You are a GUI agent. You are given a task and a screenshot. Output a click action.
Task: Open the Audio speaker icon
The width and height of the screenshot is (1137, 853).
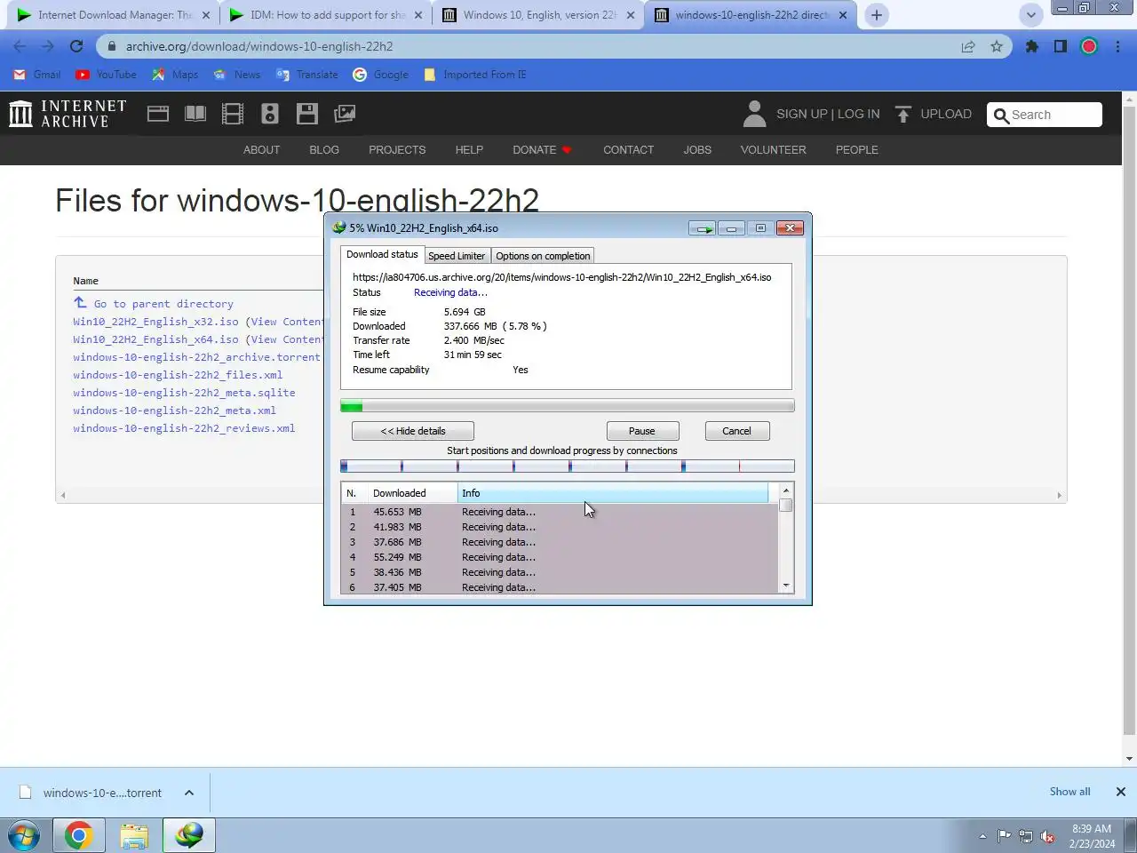tap(270, 114)
